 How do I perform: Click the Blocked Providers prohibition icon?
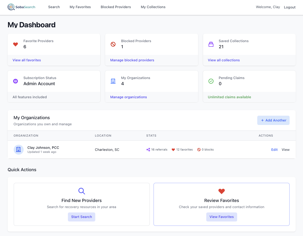[113, 44]
